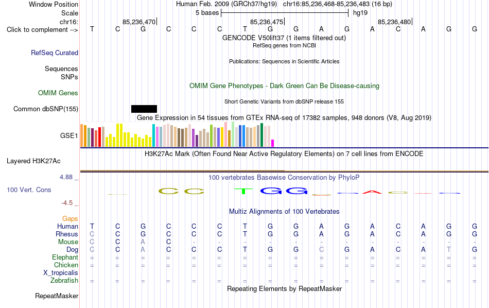Click 'RefSeq genes from NCBI' title

point(284,45)
